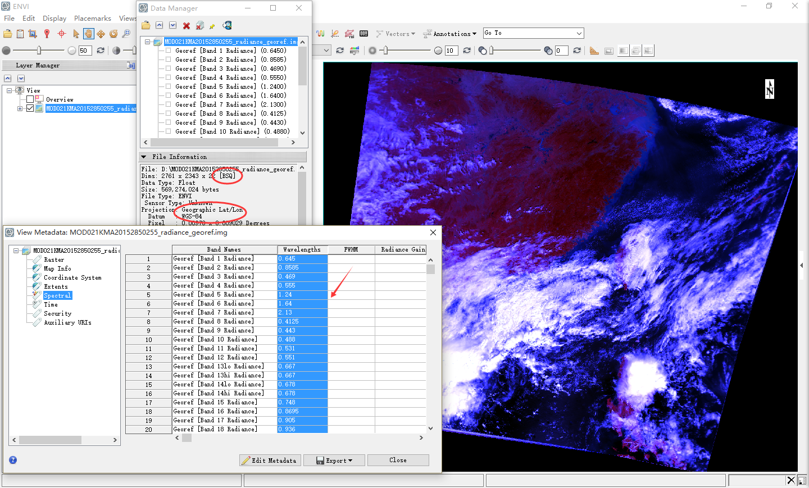Image resolution: width=809 pixels, height=488 pixels.
Task: Pin the Data Manager with the pushpin icon
Action: coord(212,26)
